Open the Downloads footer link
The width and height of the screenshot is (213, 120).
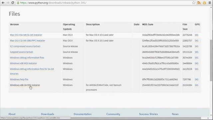[x=48, y=114]
